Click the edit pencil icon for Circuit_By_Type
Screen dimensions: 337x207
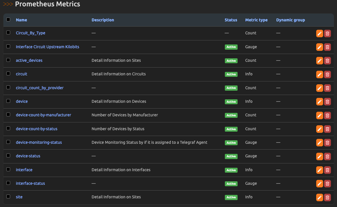point(319,33)
